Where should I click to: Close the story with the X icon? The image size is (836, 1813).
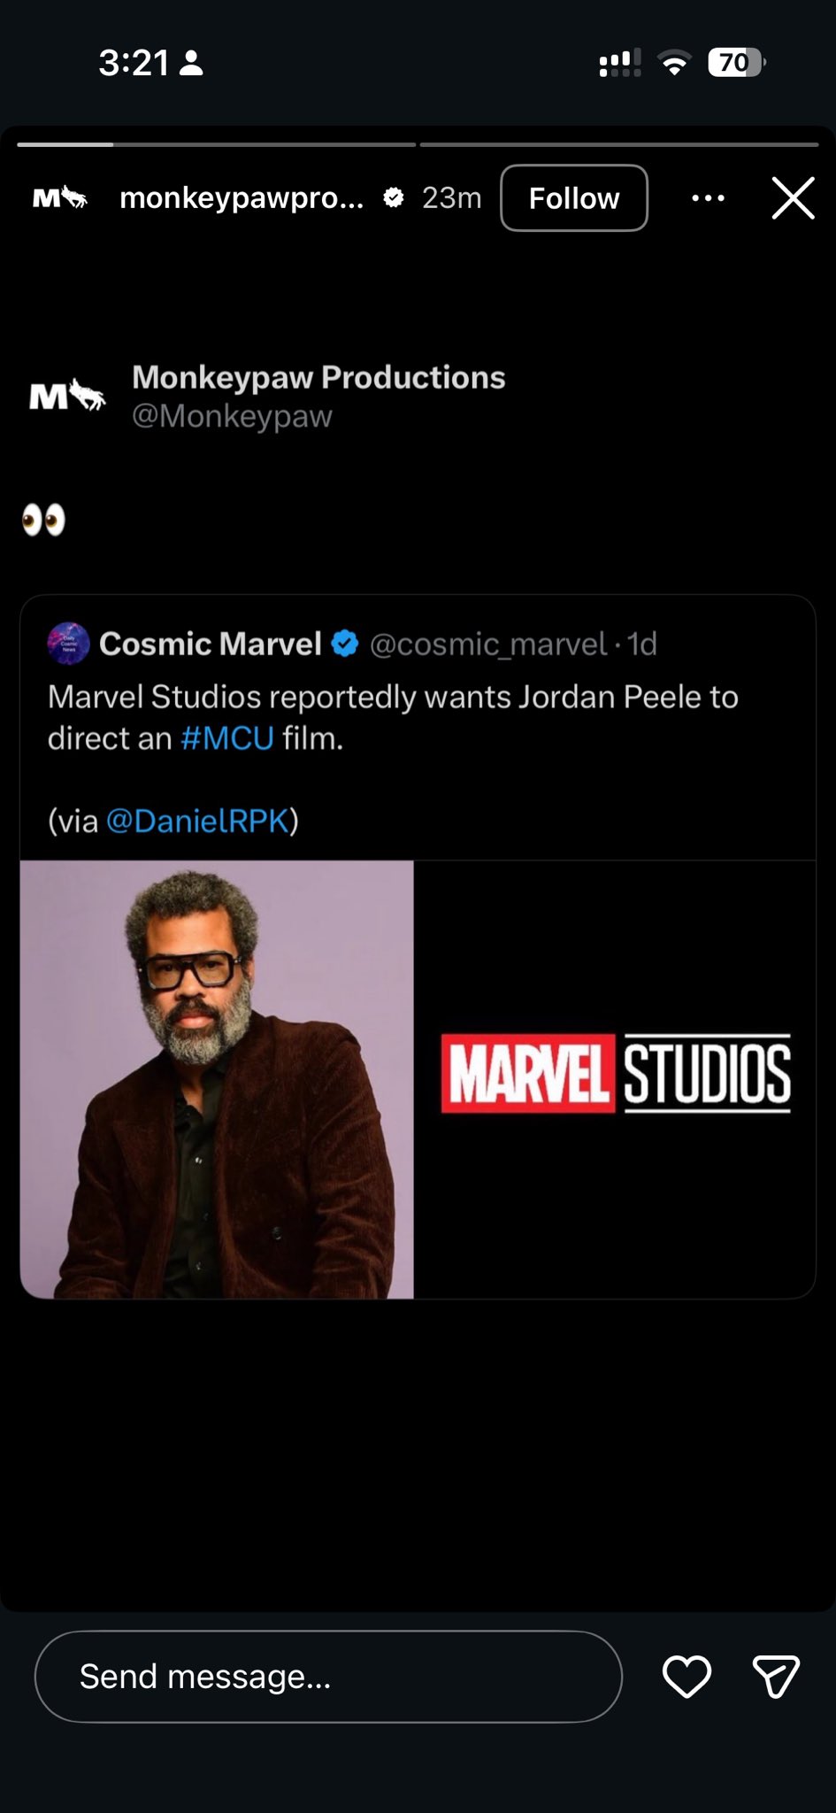click(x=793, y=198)
